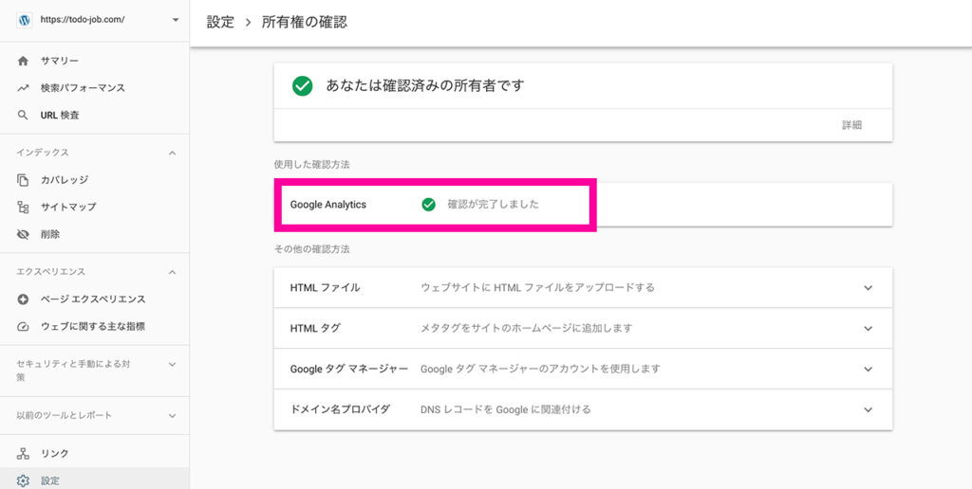
Task: Click the その他の確認方法 section label
Action: point(311,249)
